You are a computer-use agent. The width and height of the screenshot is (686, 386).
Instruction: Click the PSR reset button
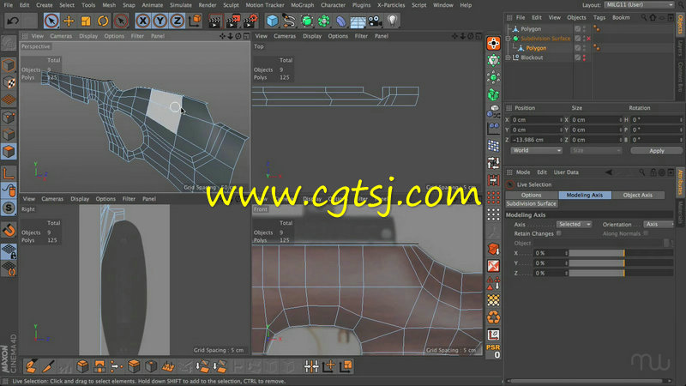pos(493,351)
